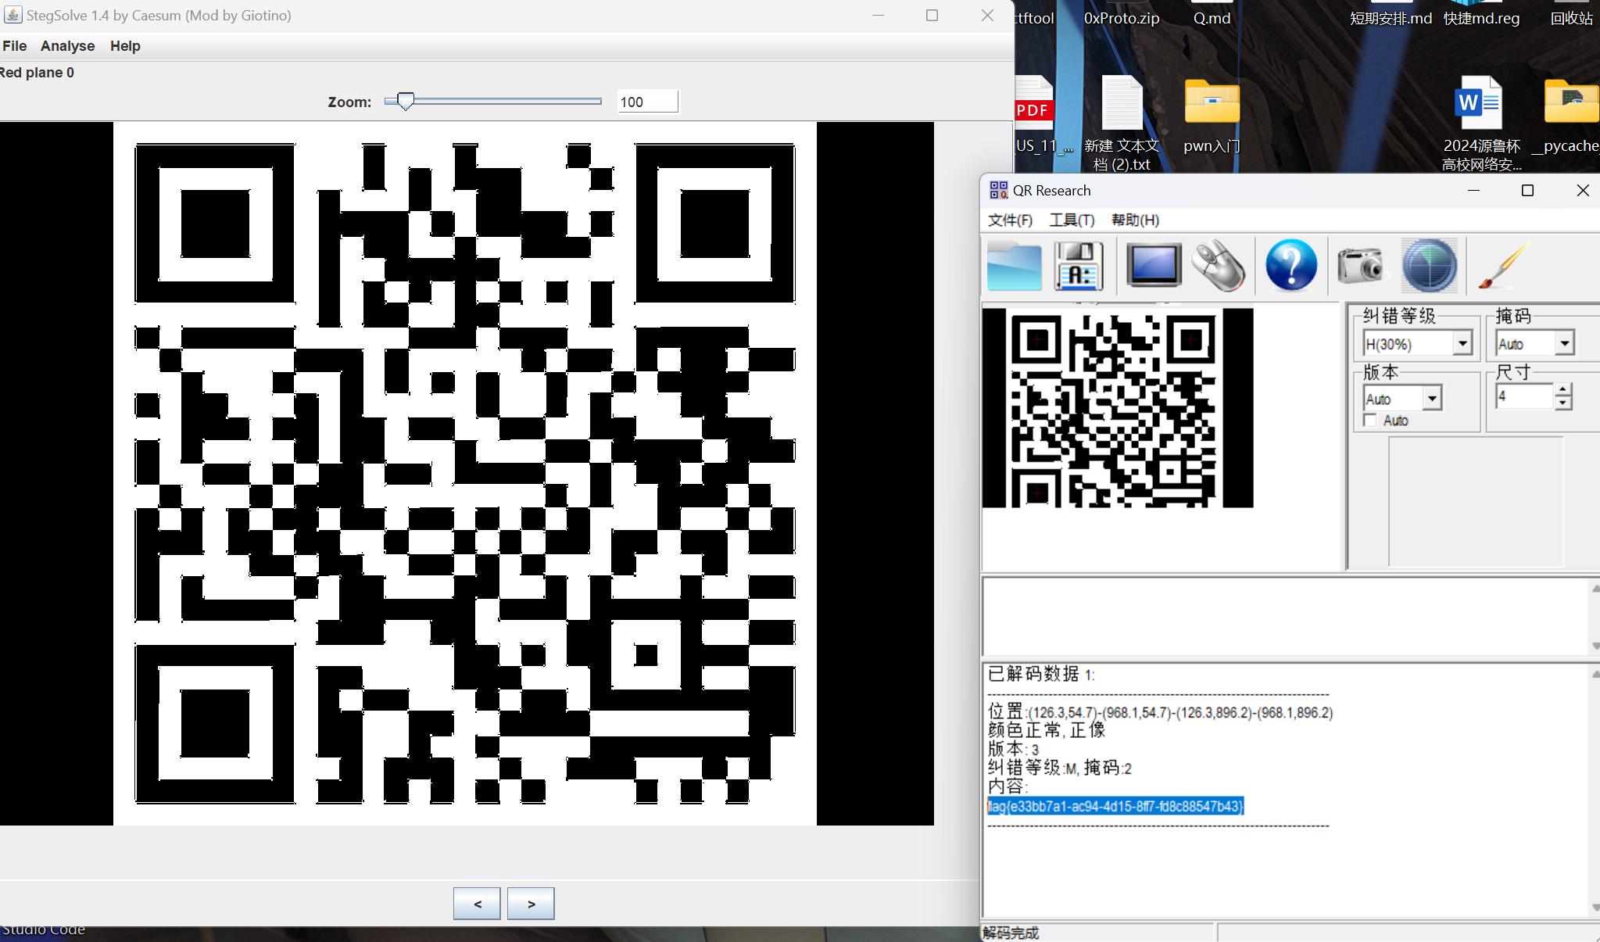Image resolution: width=1600 pixels, height=942 pixels.
Task: Increase size with the stepper up arrow
Action: pos(1562,390)
